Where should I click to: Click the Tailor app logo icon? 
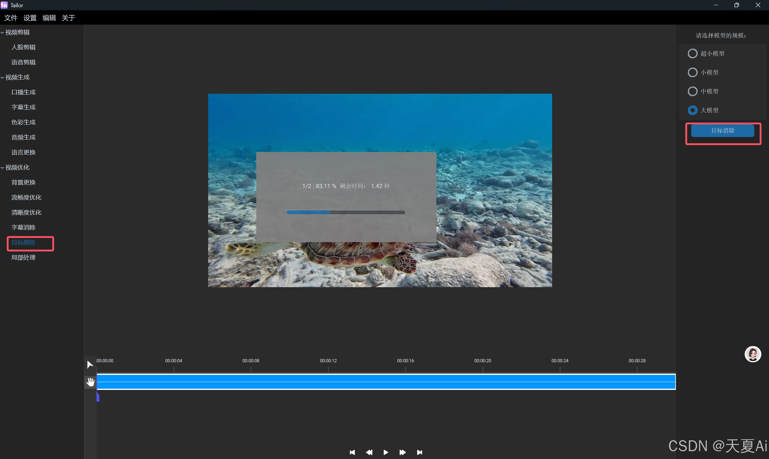[4, 5]
